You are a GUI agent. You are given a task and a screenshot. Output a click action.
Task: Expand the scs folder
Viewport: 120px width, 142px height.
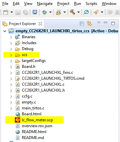click(x=11, y=55)
